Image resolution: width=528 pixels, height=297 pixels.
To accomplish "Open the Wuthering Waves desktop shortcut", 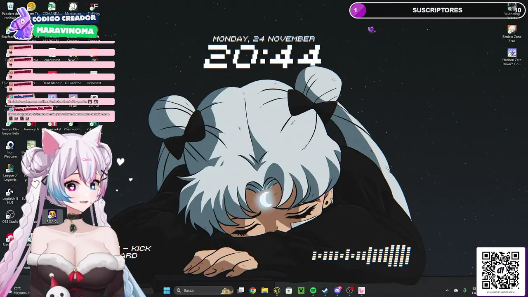I will click(x=512, y=12).
